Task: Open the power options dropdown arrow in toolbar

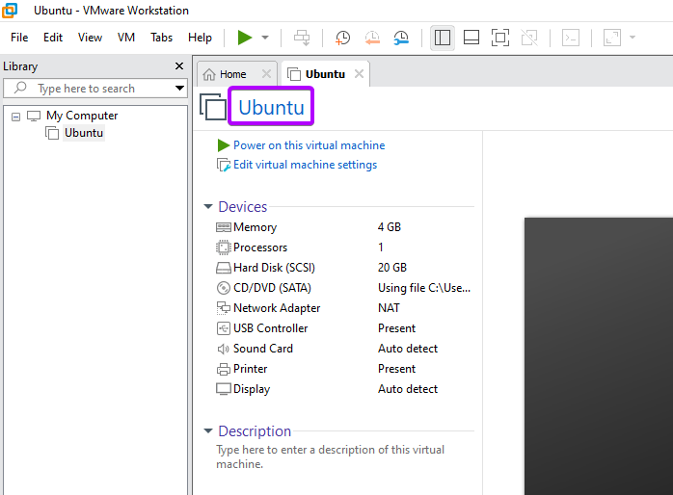Action: [x=265, y=38]
